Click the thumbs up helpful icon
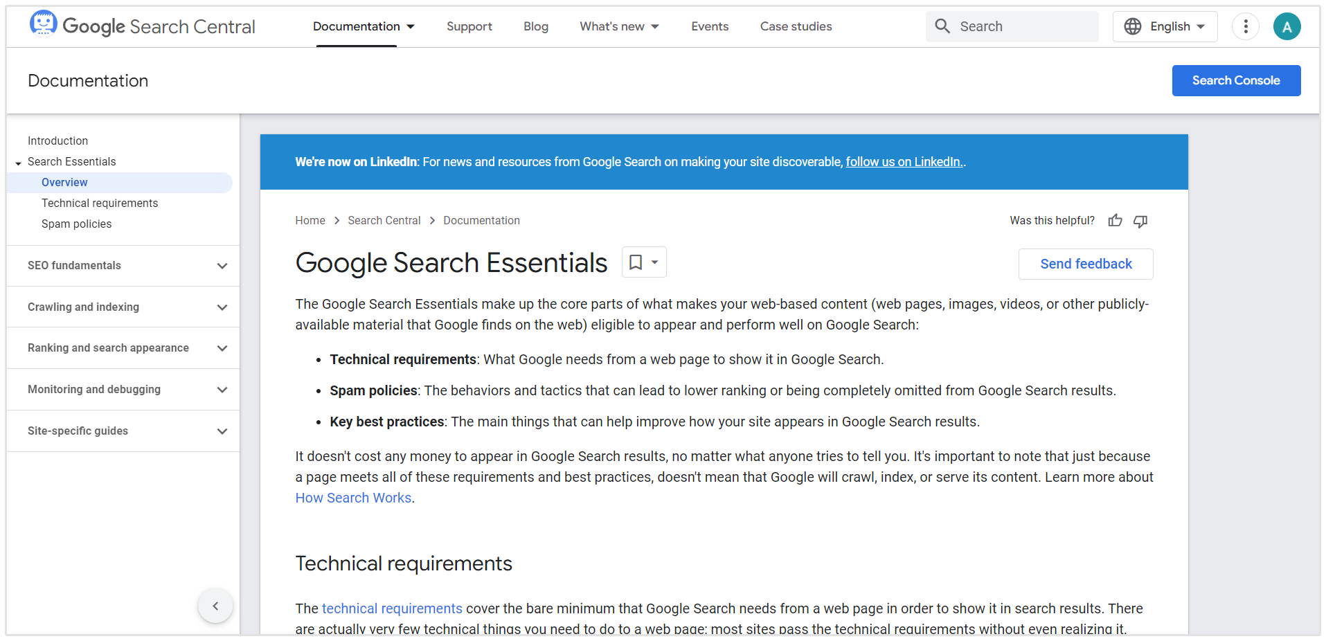Image resolution: width=1326 pixels, height=641 pixels. tap(1115, 221)
